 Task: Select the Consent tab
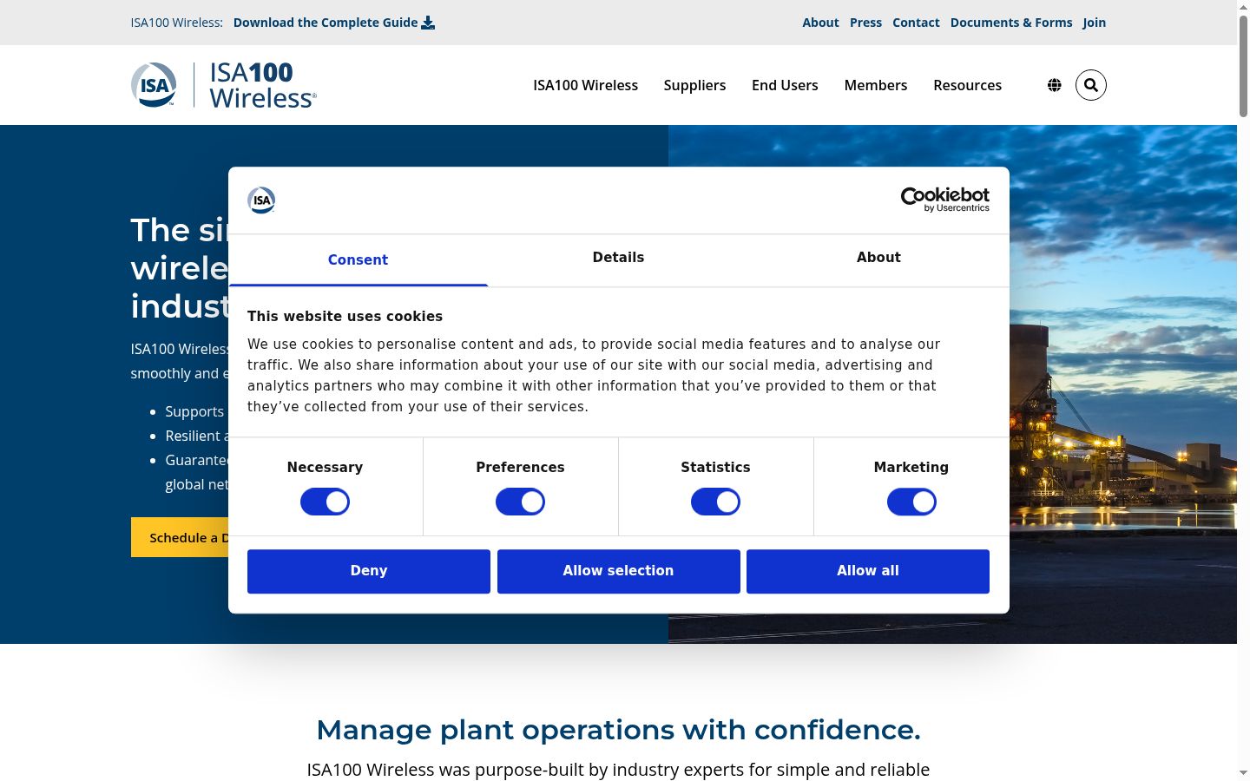(358, 259)
